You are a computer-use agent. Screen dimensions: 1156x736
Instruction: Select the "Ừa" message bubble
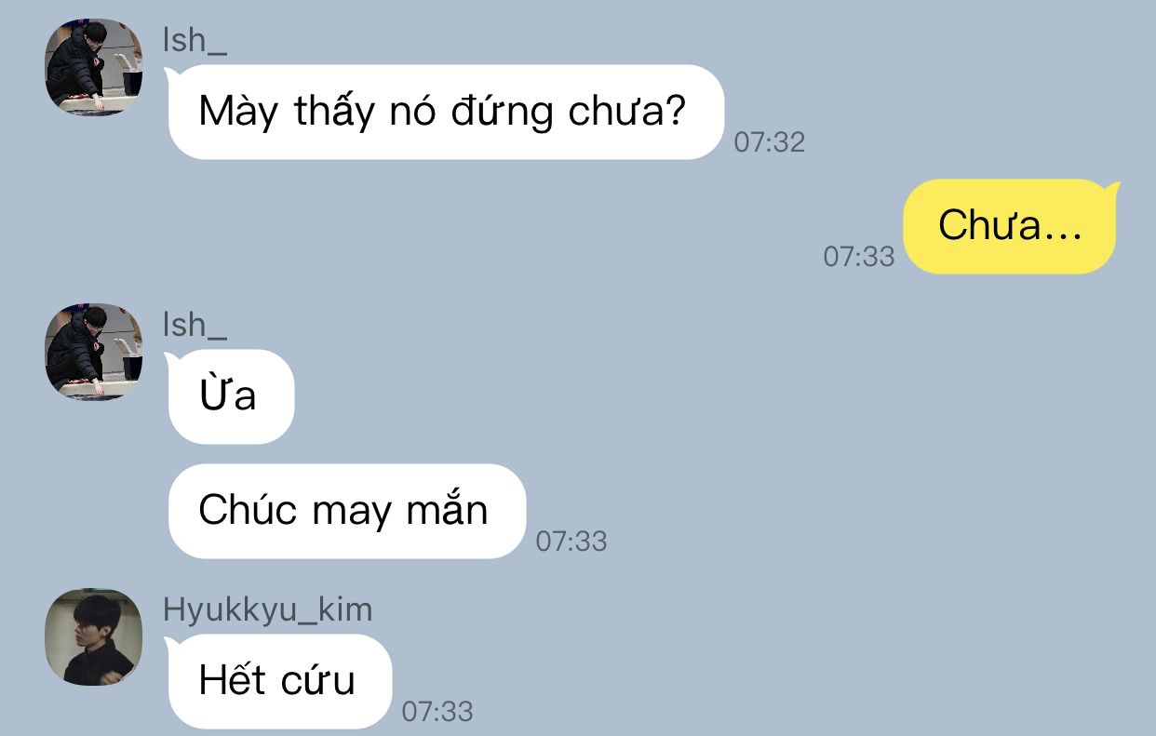click(x=231, y=396)
